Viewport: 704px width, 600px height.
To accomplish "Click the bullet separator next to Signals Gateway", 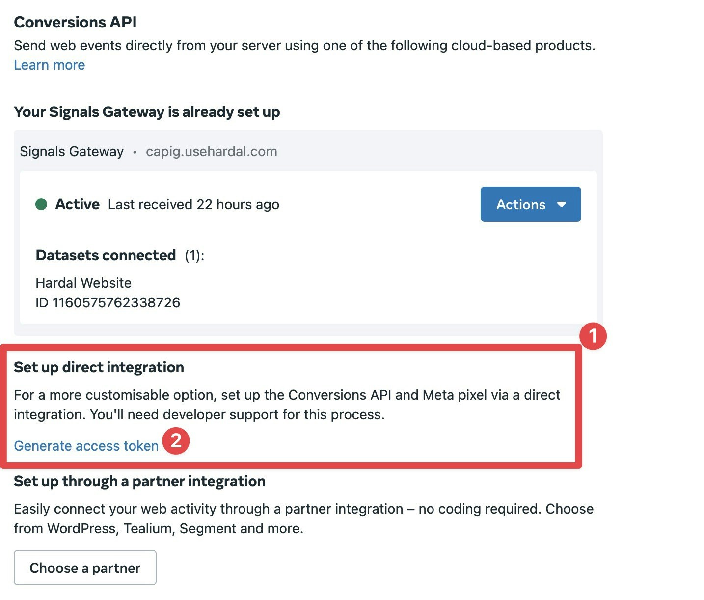I will (135, 152).
